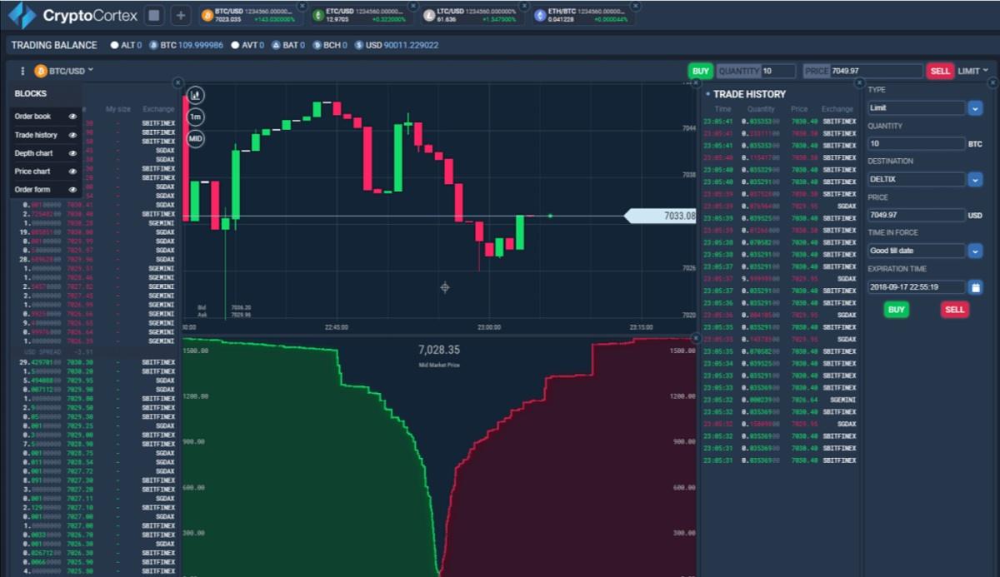This screenshot has height=577, width=1000.
Task: Close the price chart panel
Action: [694, 82]
